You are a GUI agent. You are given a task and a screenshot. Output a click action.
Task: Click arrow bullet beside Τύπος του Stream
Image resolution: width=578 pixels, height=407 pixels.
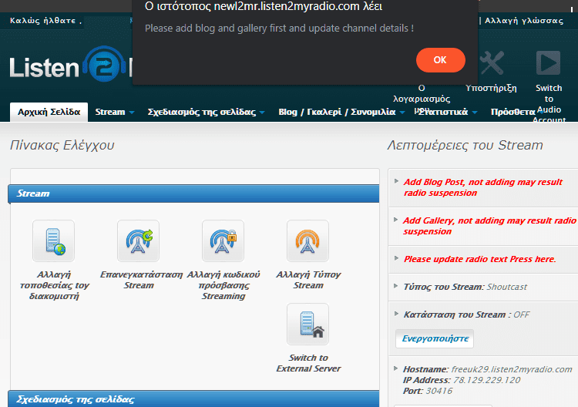(396, 286)
